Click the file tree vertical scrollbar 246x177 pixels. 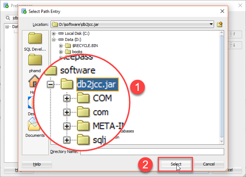(x=222, y=87)
